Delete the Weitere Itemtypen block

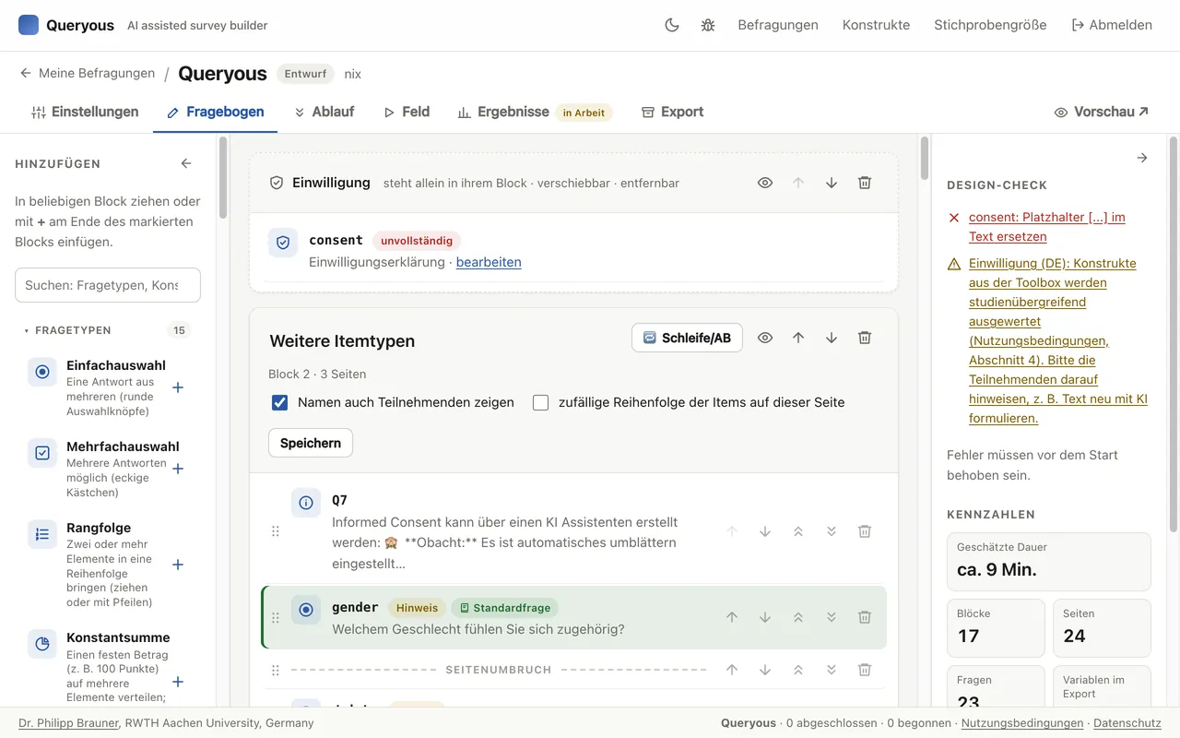(865, 338)
